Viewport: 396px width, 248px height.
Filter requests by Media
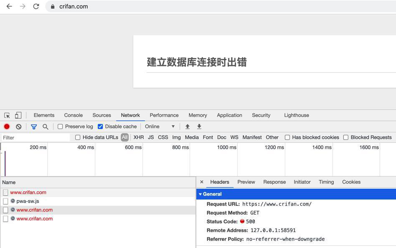192,137
